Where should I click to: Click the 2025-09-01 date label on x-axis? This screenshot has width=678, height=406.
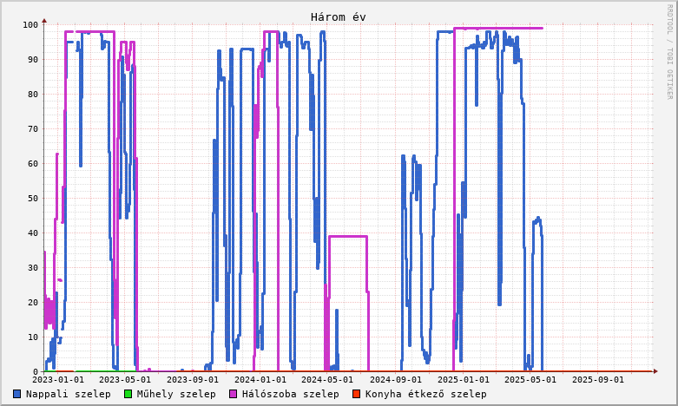[x=597, y=379]
